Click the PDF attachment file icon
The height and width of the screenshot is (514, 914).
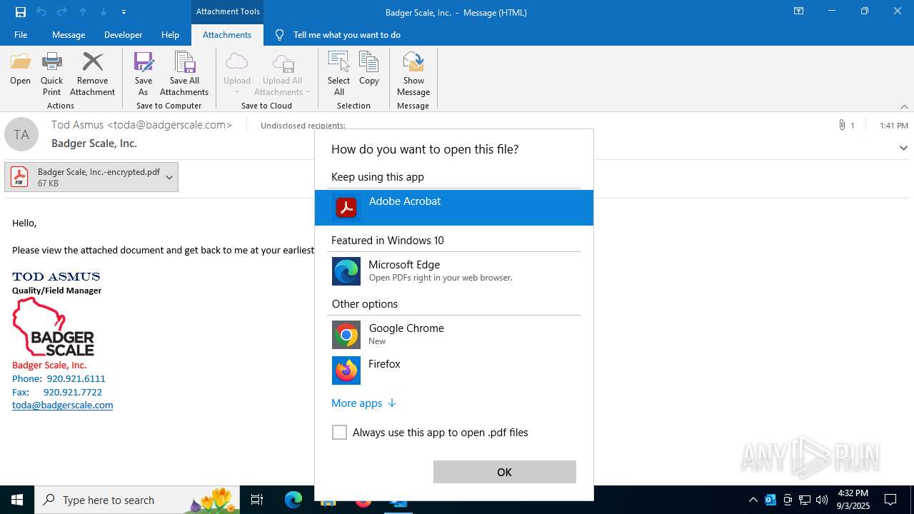[19, 177]
